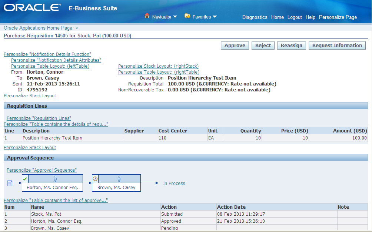
Task: Click Horton, Ms. Connor Esq. approver box name
Action: tap(53, 188)
